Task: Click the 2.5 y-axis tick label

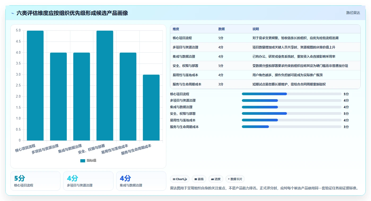Action: click(x=18, y=86)
